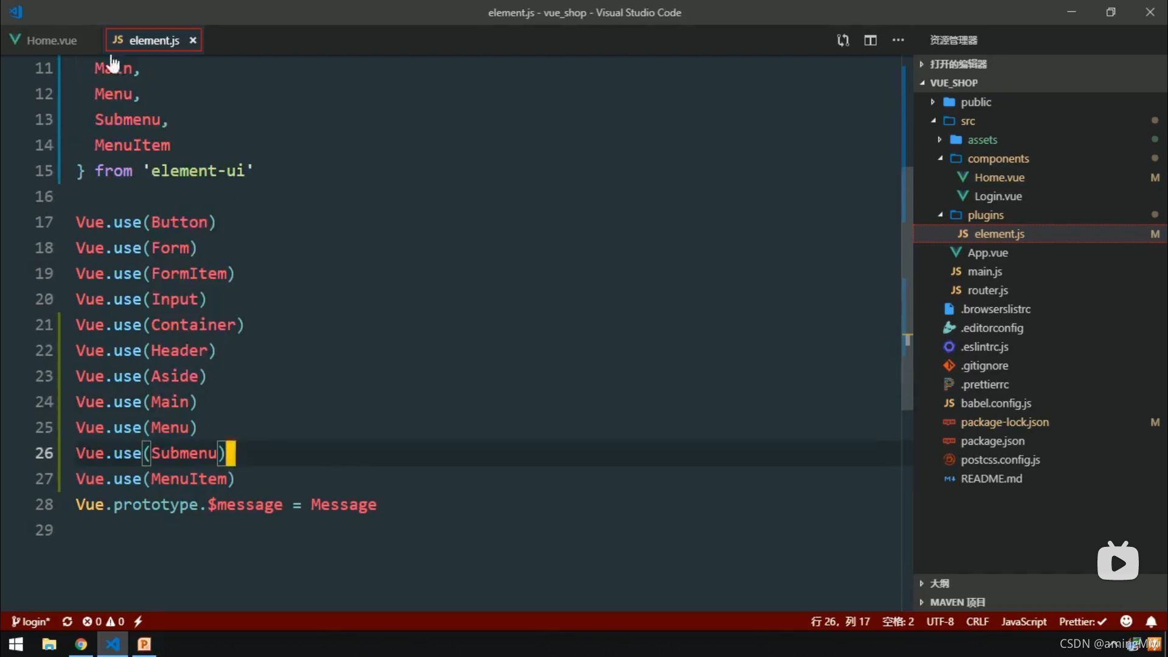Click the login git branch indicator
Viewport: 1168px width, 657px height.
(x=30, y=622)
